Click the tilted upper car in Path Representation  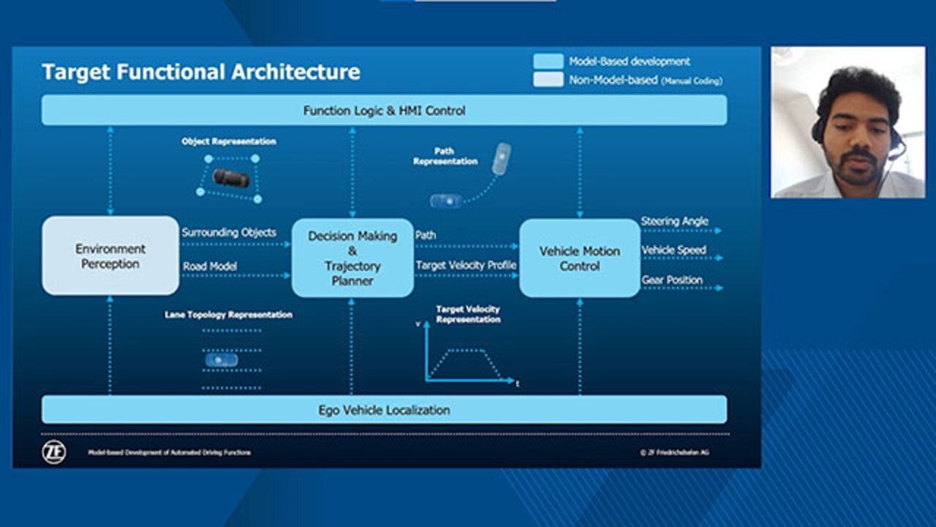[x=502, y=159]
